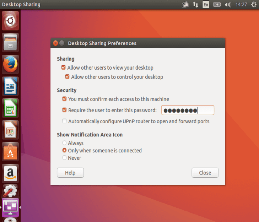Select the Desktop Sharing launcher icon
259x222 pixels.
click(x=10, y=207)
